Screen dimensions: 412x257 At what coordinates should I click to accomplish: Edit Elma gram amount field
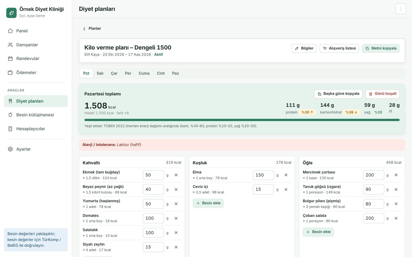coord(263,175)
